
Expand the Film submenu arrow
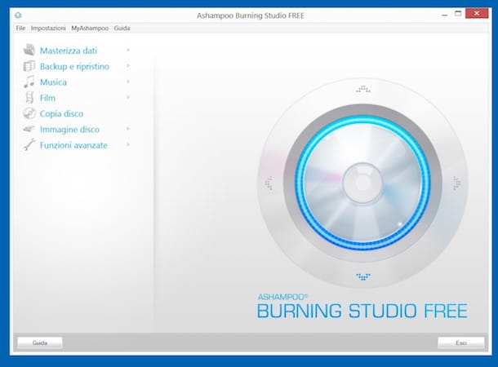click(x=128, y=98)
